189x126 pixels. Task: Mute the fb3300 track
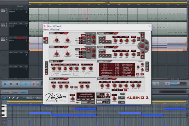15,24
